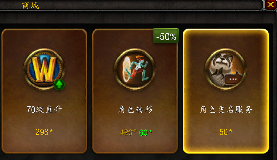Click the 70级直升 title text
This screenshot has height=160, width=277.
(x=44, y=110)
